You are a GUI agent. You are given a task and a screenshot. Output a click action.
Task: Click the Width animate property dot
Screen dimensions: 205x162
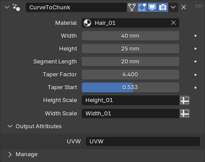click(x=195, y=36)
